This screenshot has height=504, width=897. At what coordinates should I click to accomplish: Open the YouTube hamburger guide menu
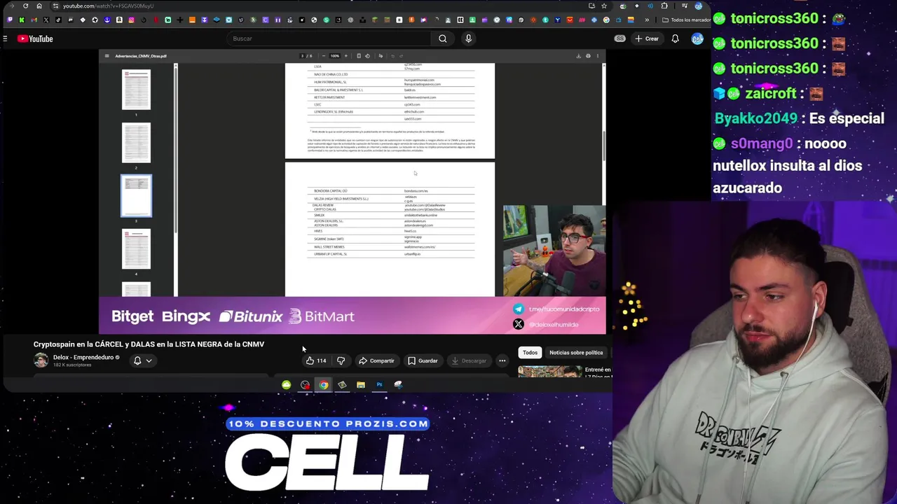(x=5, y=38)
